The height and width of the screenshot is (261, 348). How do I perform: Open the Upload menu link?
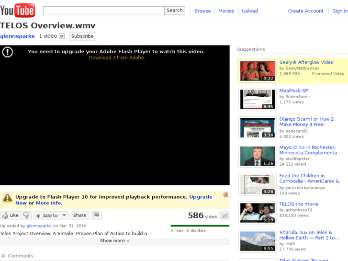250,11
